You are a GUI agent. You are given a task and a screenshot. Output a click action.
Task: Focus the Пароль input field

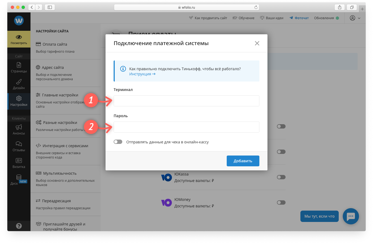pos(186,127)
